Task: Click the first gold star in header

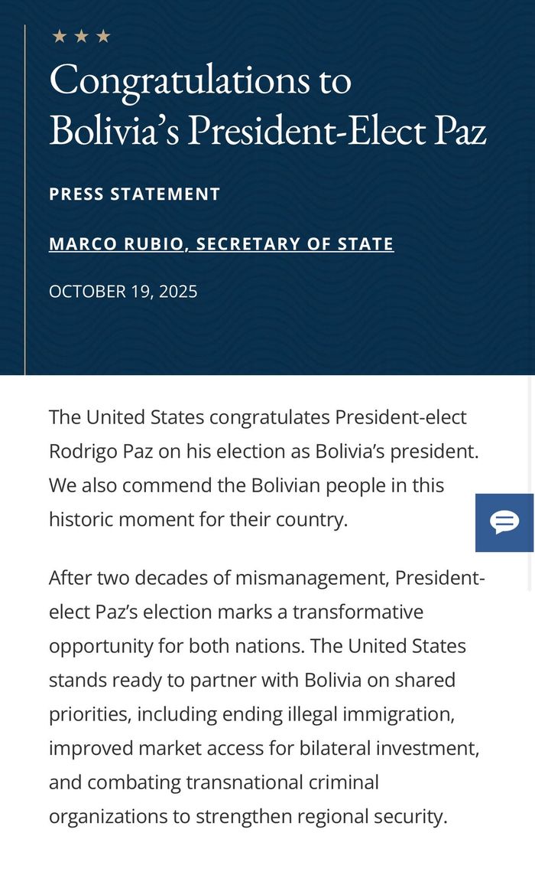Action: click(x=59, y=36)
